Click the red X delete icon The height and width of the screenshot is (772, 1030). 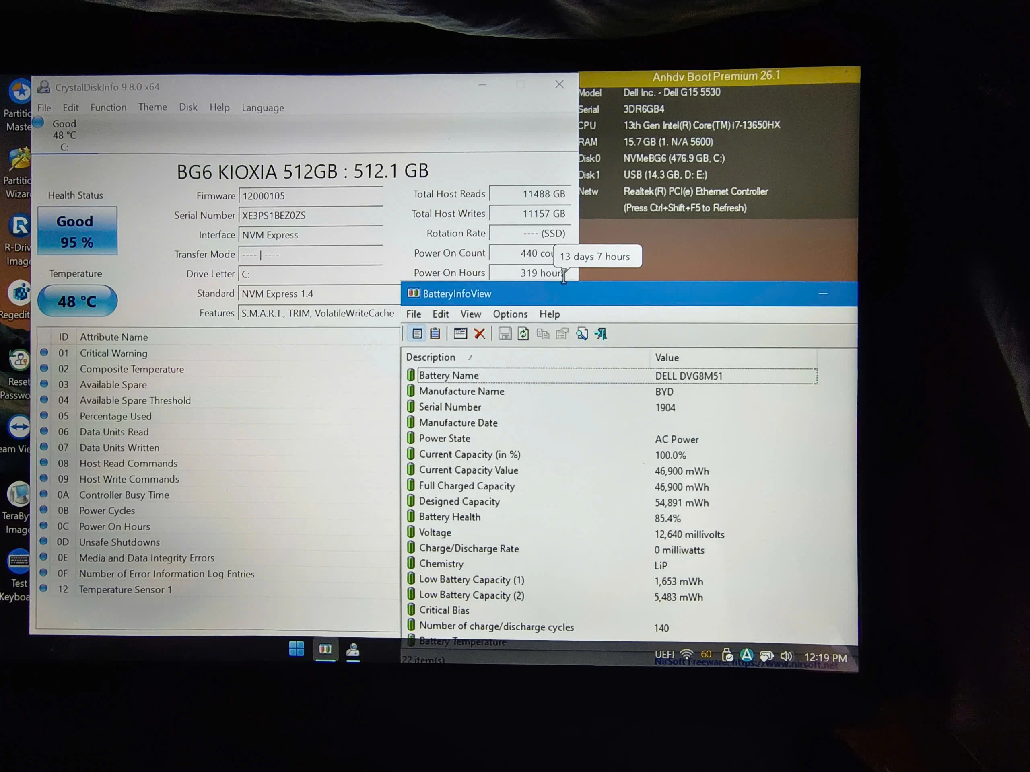coord(480,333)
